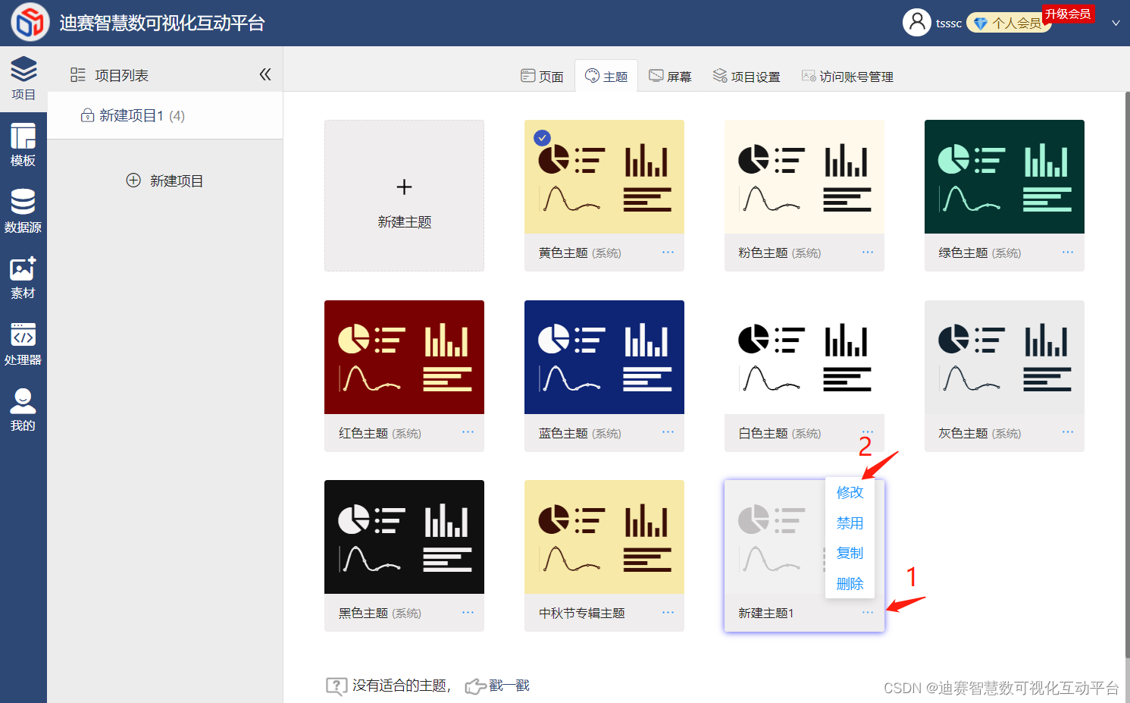Click the plus icon beside 新建项目
1130x703 pixels.
pos(133,180)
